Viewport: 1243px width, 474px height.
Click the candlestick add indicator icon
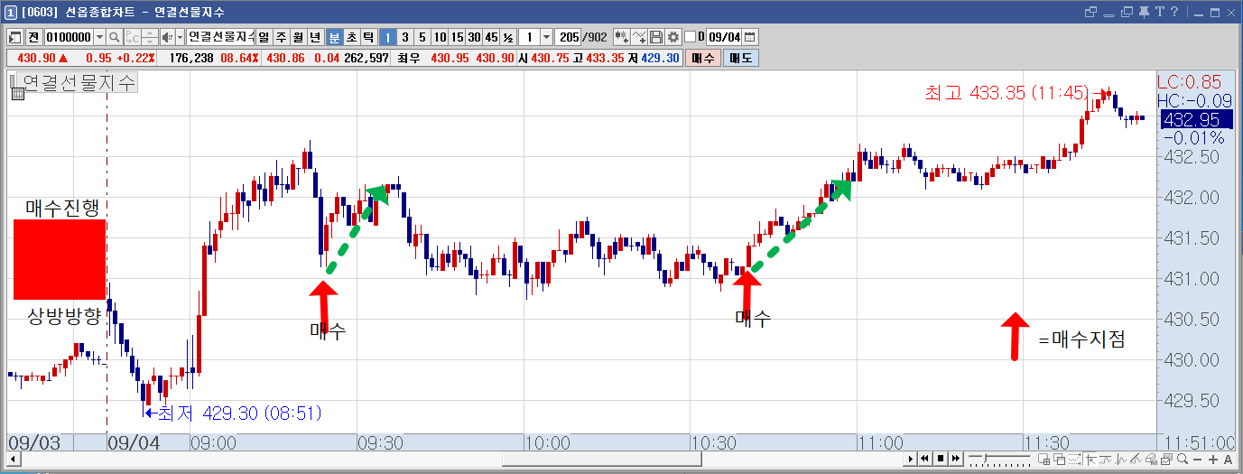621,37
